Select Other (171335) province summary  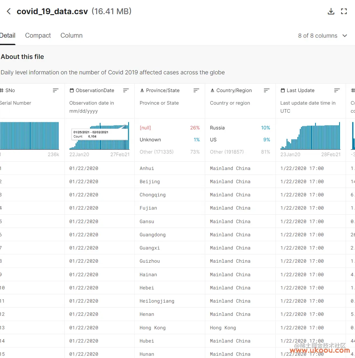(x=170, y=152)
